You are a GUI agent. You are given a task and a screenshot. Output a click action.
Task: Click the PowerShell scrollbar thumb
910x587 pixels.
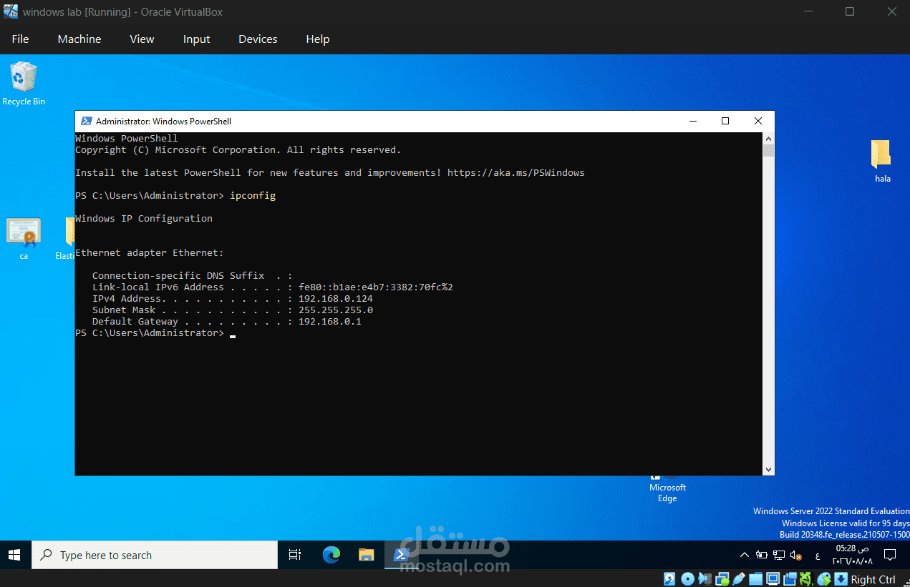point(768,150)
